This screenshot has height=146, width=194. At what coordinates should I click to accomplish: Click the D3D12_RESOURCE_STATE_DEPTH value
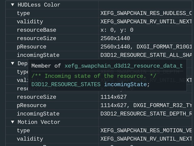[x=146, y=114]
